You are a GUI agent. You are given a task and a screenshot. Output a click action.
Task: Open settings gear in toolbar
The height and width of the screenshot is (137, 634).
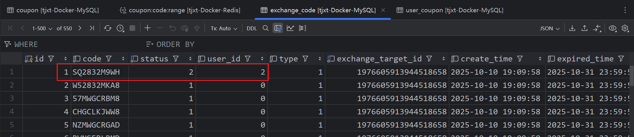click(x=625, y=28)
